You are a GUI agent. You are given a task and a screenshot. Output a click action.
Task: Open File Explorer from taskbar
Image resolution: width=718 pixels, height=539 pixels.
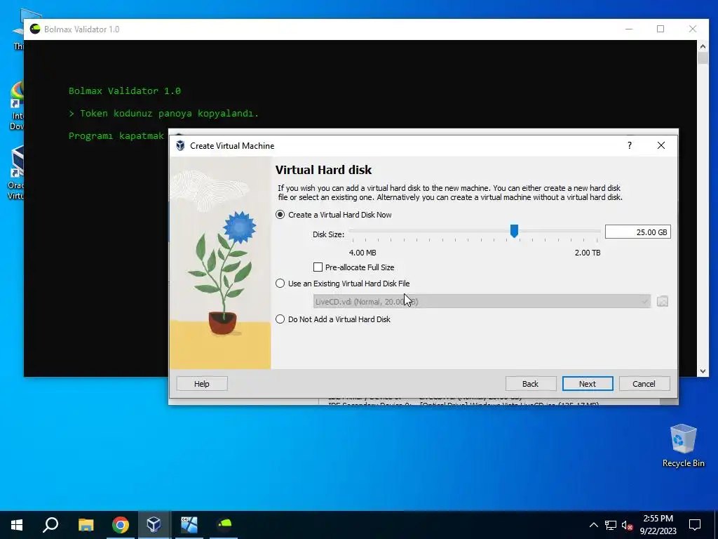click(86, 524)
